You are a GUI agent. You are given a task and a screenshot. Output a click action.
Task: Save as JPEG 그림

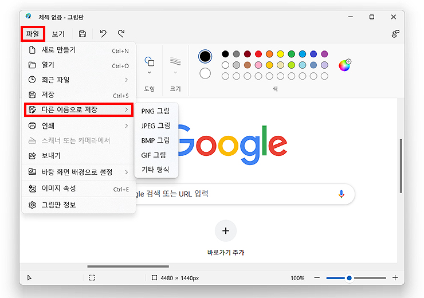coord(156,126)
